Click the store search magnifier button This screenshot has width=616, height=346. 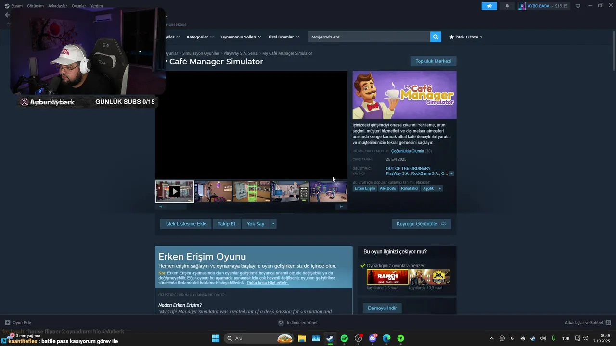436,37
